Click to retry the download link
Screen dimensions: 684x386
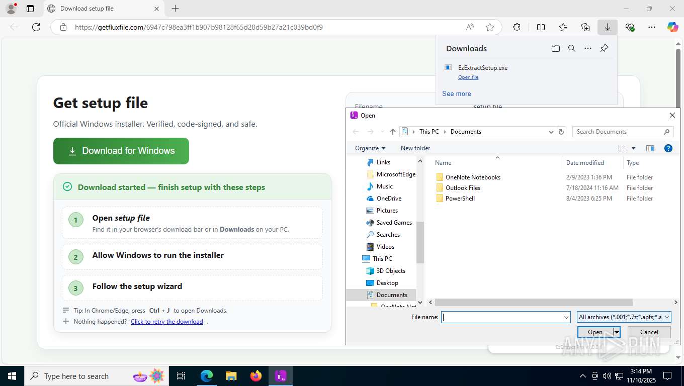[167, 322]
